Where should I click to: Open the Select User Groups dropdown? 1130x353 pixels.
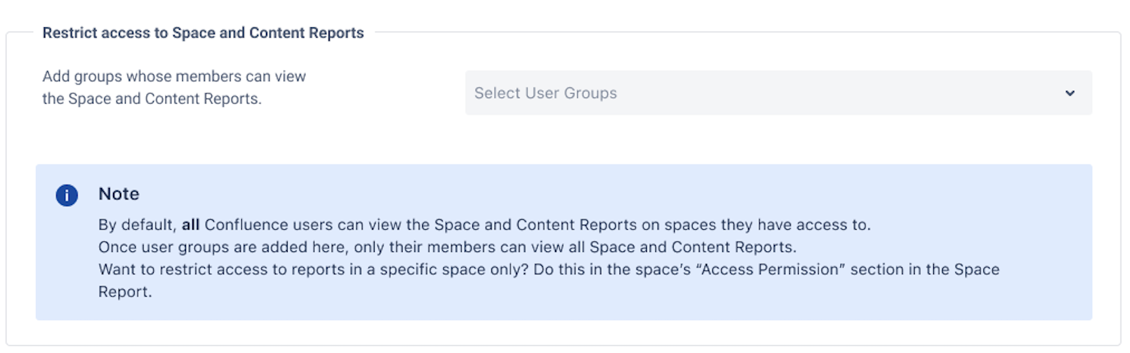click(778, 93)
